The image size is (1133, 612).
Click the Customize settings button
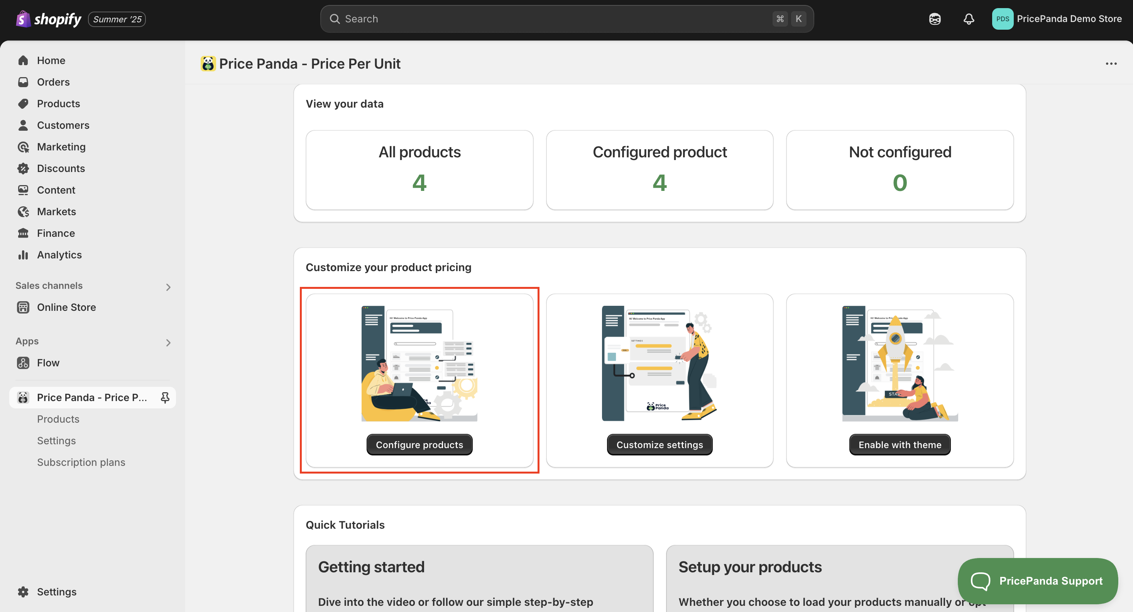coord(659,445)
